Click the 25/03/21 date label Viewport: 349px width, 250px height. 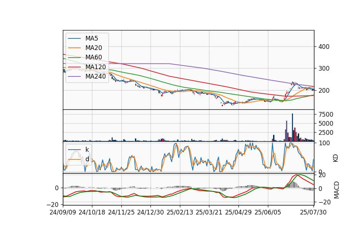pos(209,212)
